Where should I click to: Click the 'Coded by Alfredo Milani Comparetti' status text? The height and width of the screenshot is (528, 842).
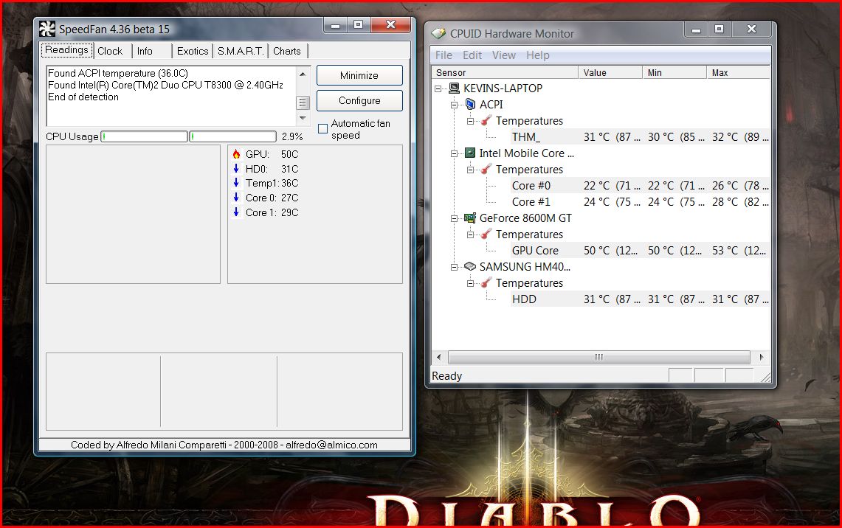[x=224, y=445]
